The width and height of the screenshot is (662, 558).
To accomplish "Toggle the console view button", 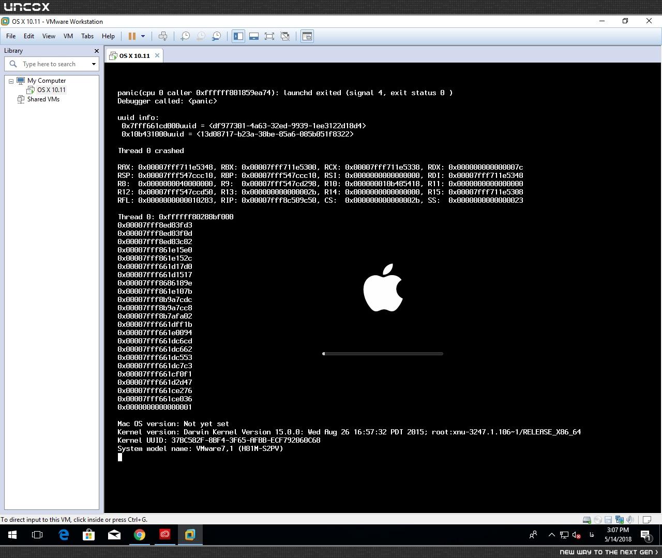I will [x=307, y=36].
